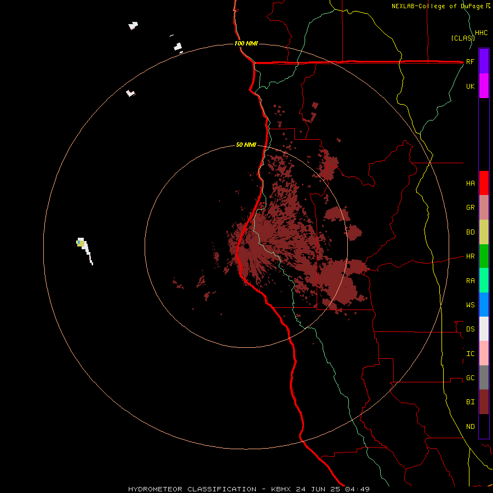Viewport: 493px width, 493px height.
Task: Click the RF purple legend swatch
Action: 484,61
